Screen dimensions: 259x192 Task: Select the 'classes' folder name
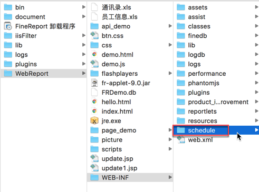tap(199, 26)
